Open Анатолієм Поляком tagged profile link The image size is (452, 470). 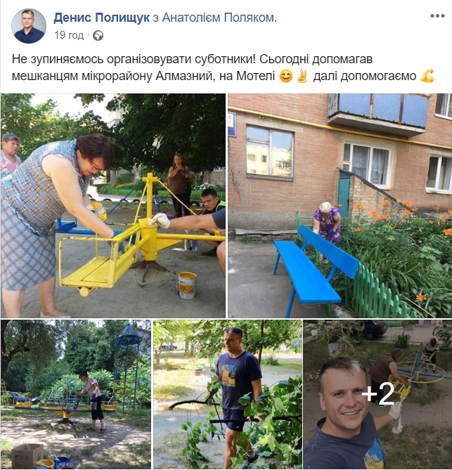pyautogui.click(x=219, y=18)
